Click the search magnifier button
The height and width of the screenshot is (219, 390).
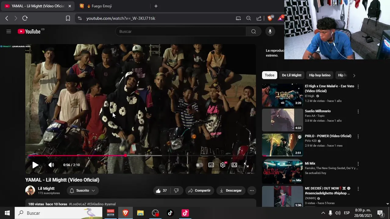[253, 31]
